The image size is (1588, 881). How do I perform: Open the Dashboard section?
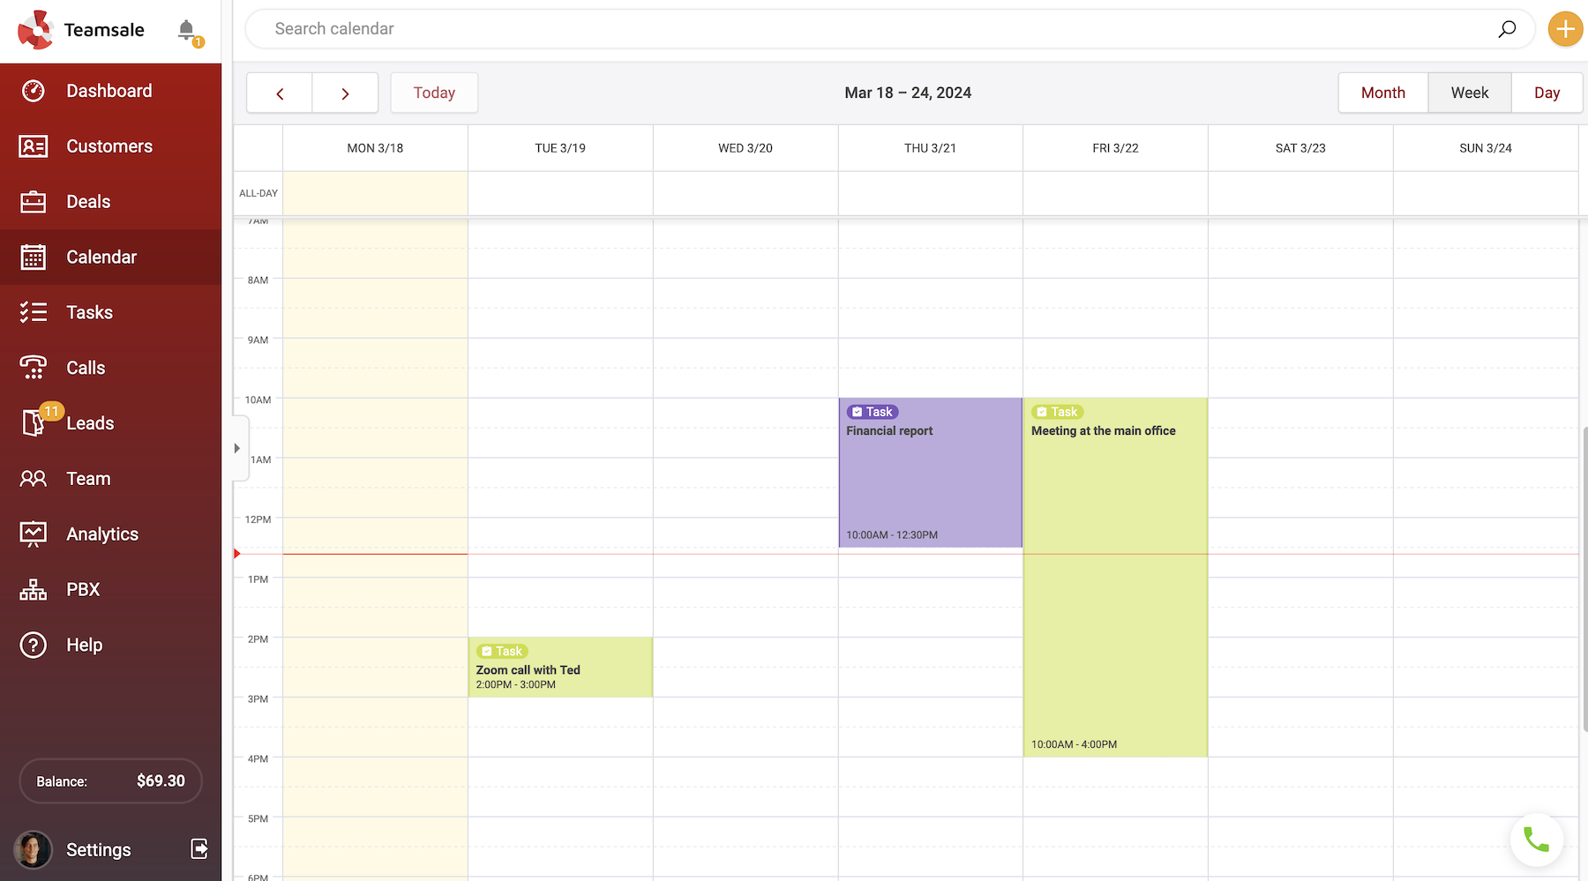click(x=109, y=91)
